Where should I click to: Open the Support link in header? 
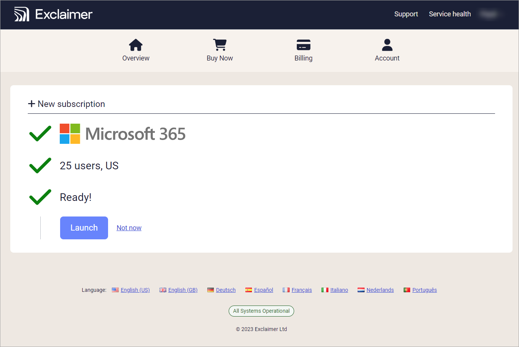(406, 14)
